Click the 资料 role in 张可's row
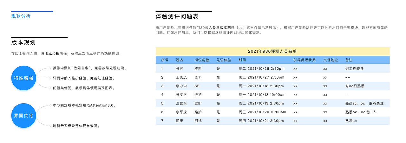The width and height of the screenshot is (406, 143). pos(198,69)
